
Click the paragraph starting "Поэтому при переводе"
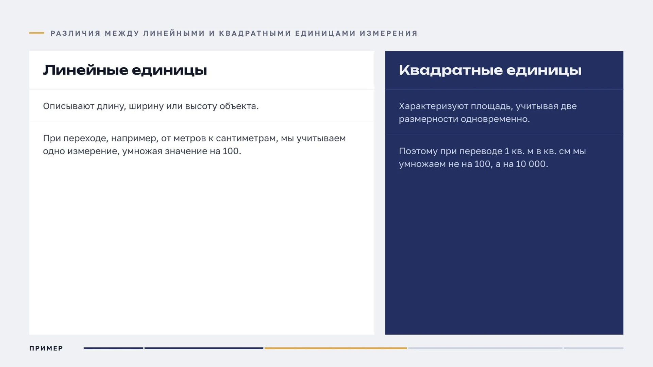tap(492, 157)
